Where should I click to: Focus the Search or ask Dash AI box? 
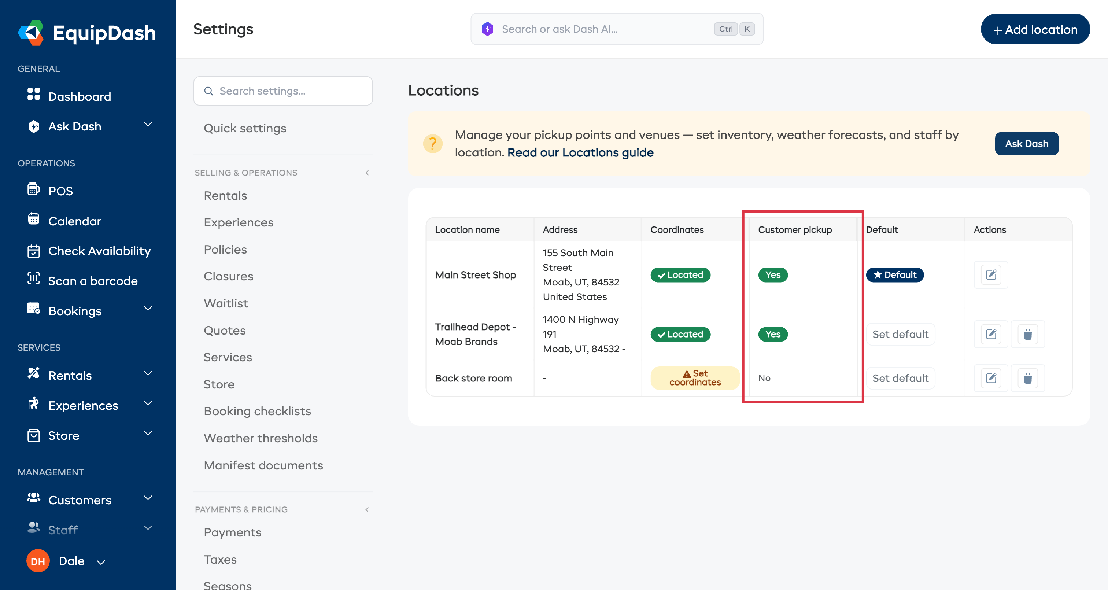click(617, 29)
